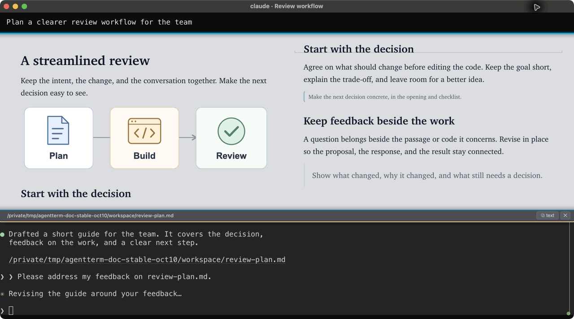This screenshot has width=574, height=319.
Task: Click the terminal pane vertical scrollbar
Action: pyautogui.click(x=570, y=268)
